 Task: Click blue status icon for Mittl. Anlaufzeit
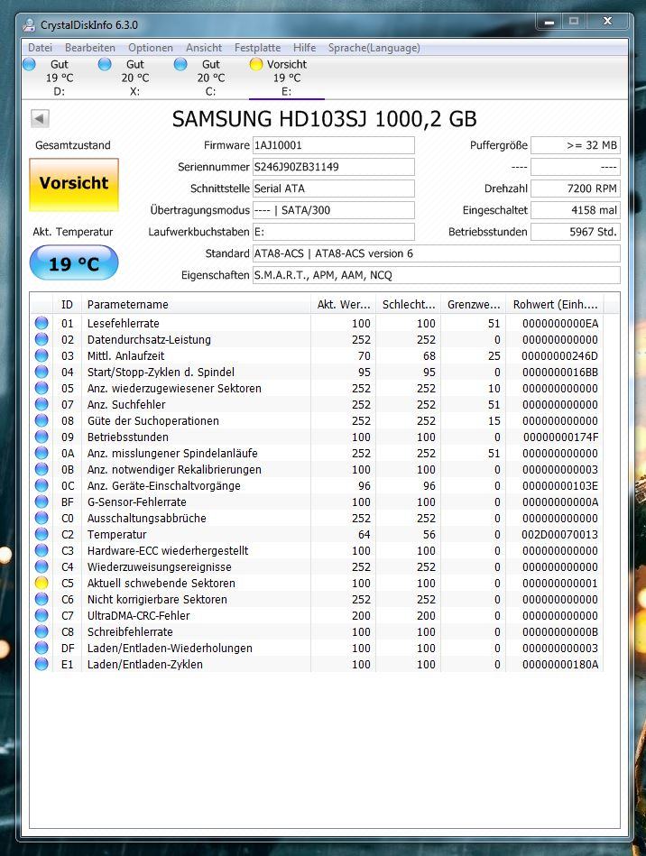click(42, 355)
